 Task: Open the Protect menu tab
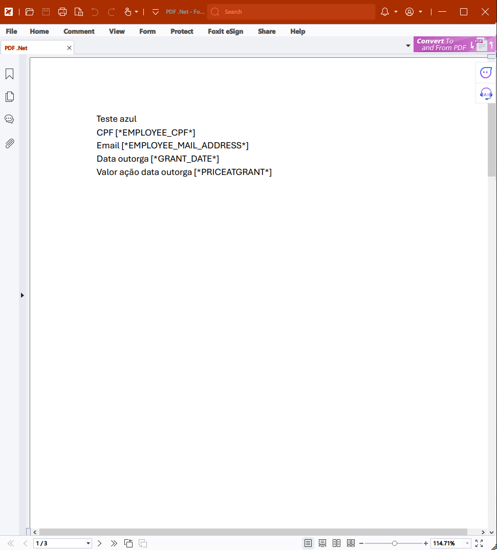click(x=182, y=31)
